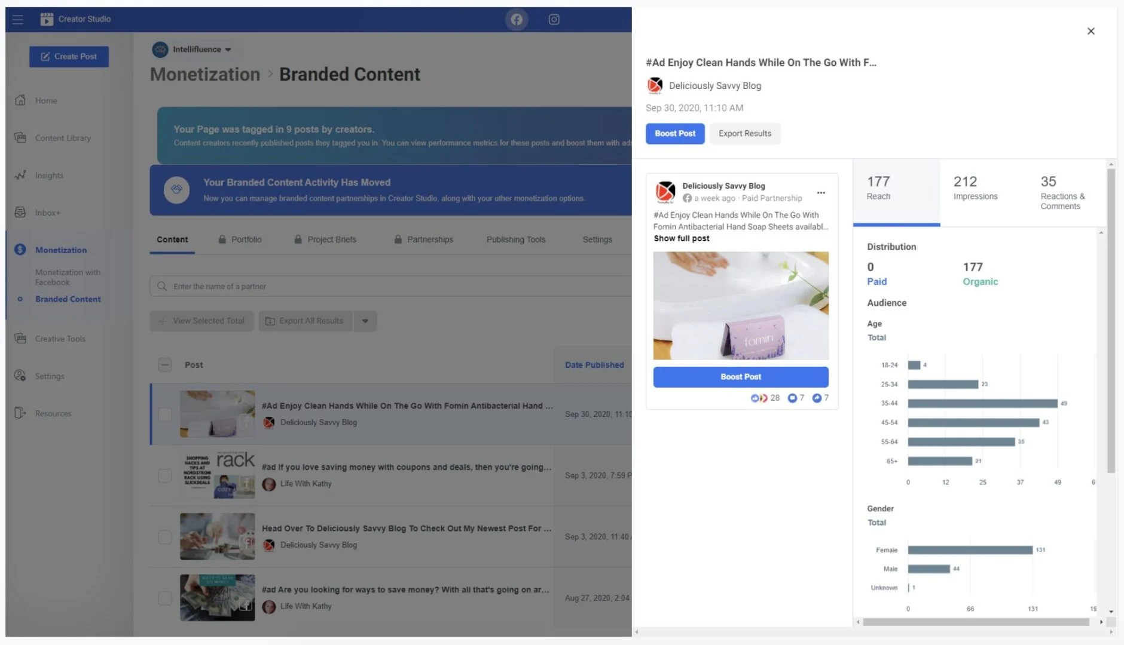The width and height of the screenshot is (1124, 645).
Task: Click the scroll-right arrow under Gender chart
Action: click(x=1101, y=622)
